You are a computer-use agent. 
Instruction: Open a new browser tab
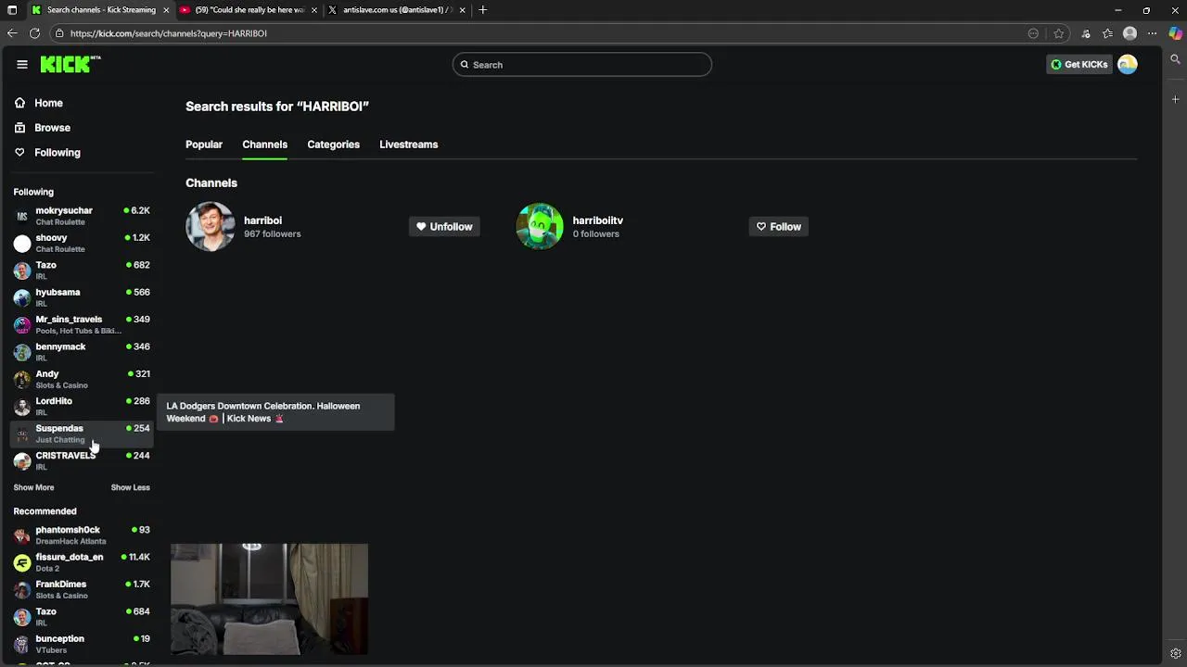(483, 10)
